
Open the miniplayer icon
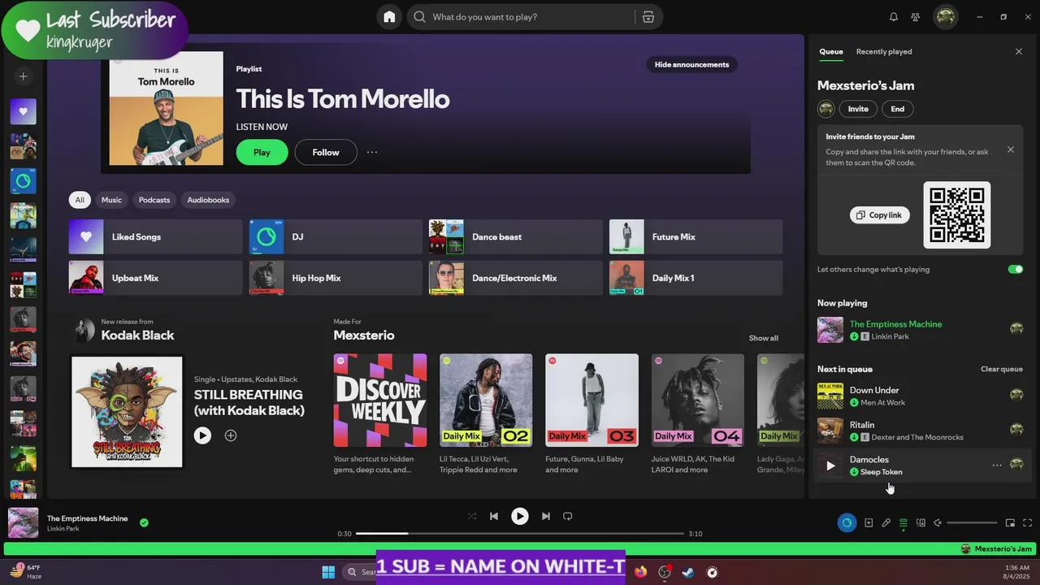pyautogui.click(x=1010, y=523)
